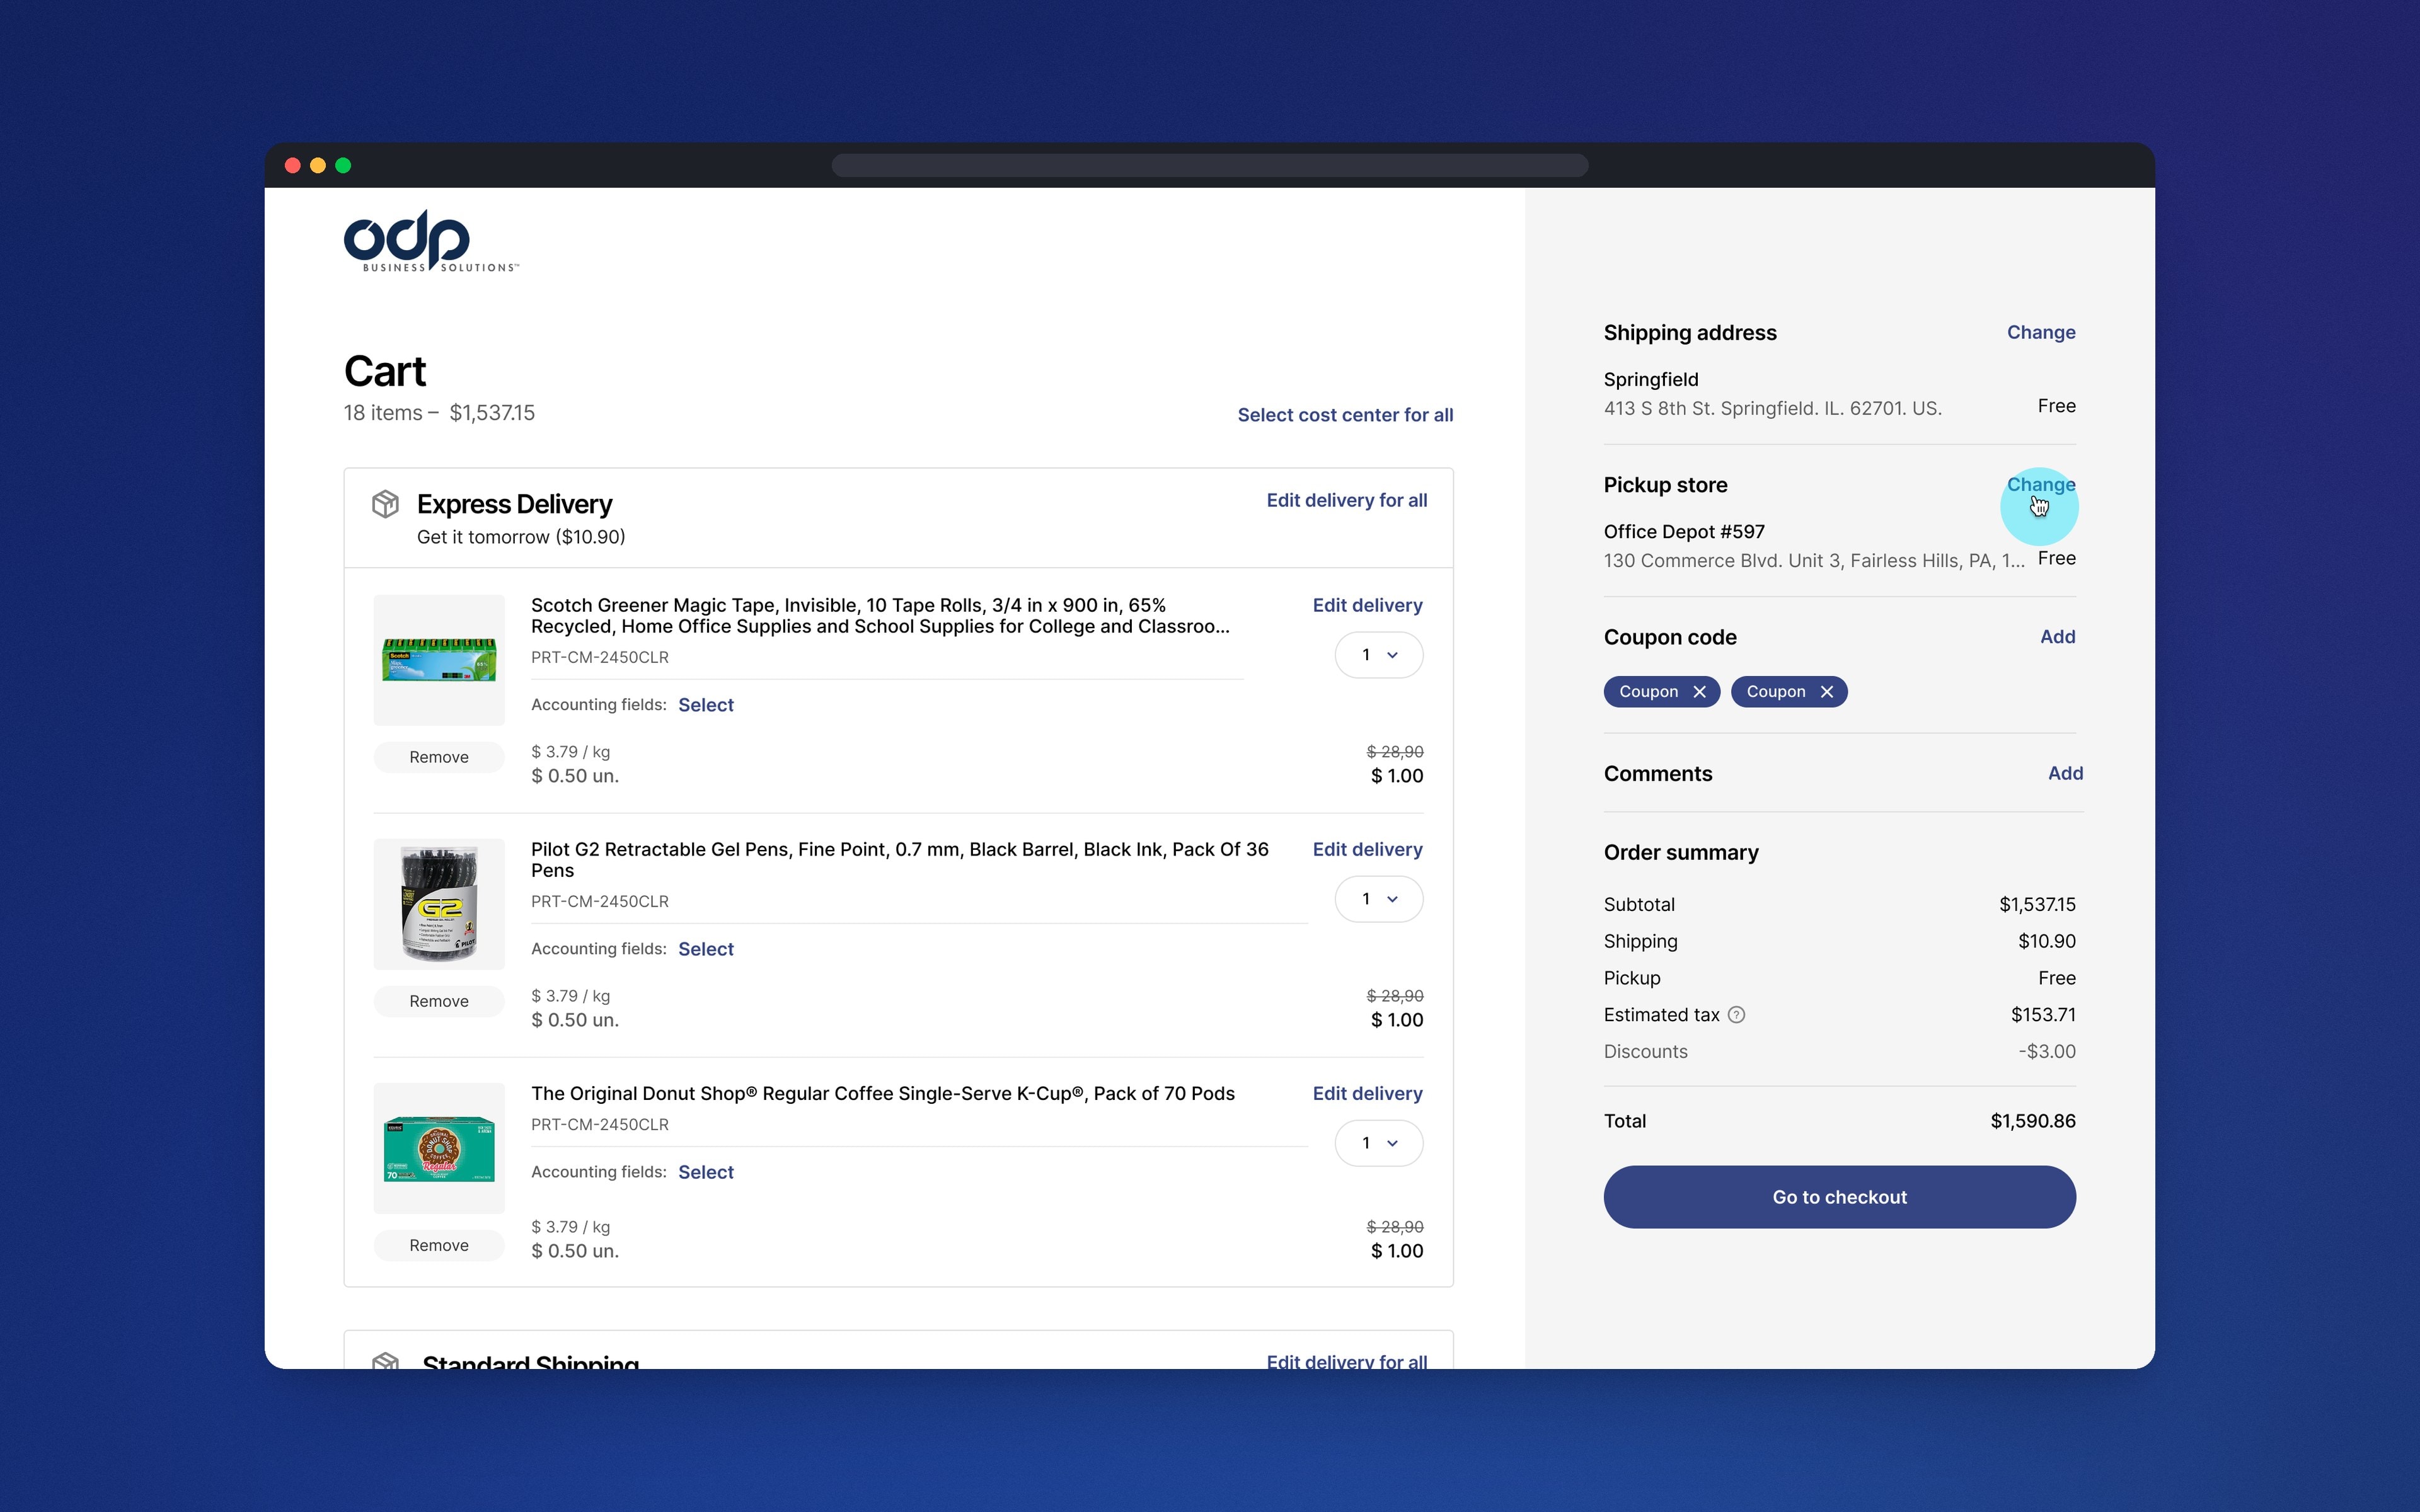Click the order Total amount $1,590.86

pyautogui.click(x=2033, y=1121)
